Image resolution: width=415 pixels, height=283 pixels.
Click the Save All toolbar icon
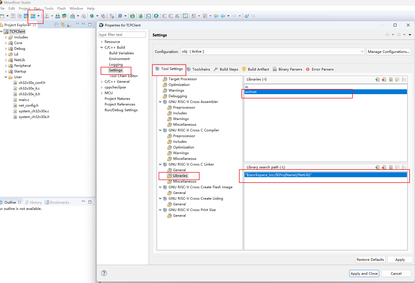click(20, 16)
